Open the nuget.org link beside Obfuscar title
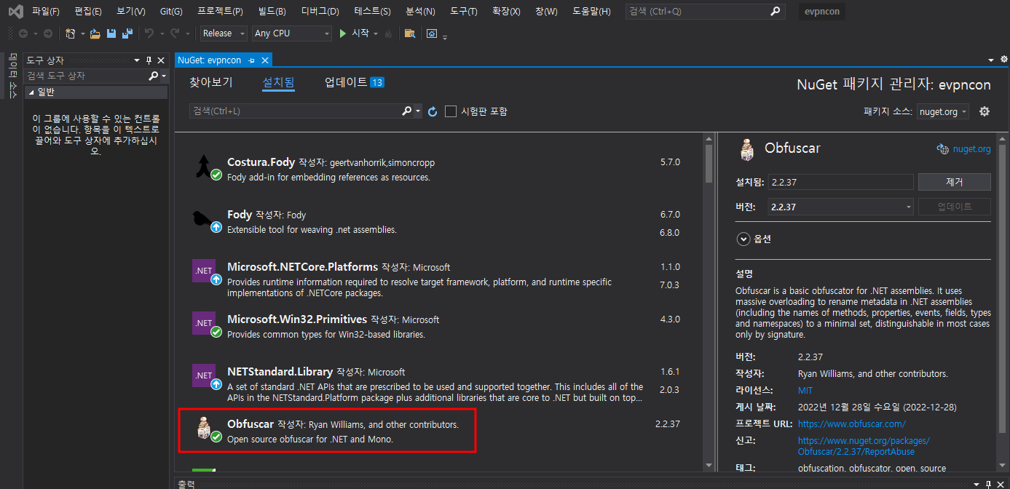 971,149
